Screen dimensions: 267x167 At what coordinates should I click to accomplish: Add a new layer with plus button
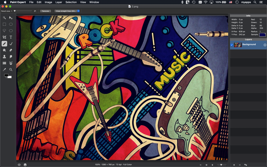(234, 165)
